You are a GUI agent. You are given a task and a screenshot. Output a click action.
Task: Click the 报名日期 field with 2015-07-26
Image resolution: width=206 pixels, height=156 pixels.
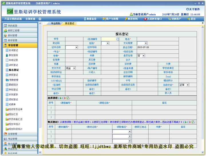click(158, 47)
